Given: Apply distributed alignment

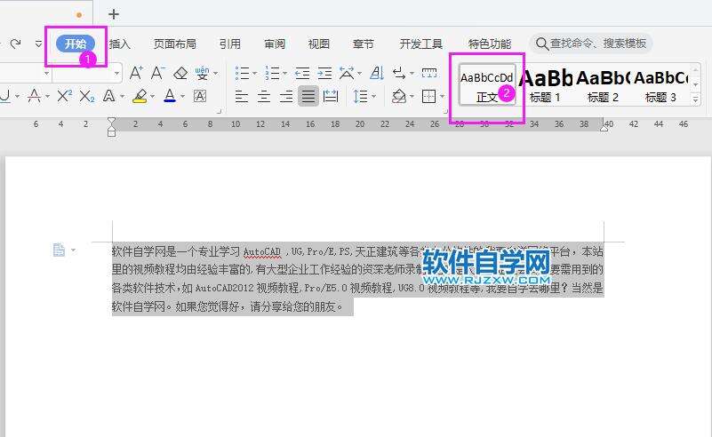Looking at the screenshot, I should 331,96.
